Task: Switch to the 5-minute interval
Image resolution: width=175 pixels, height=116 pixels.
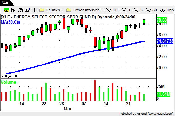Action: [x=138, y=10]
